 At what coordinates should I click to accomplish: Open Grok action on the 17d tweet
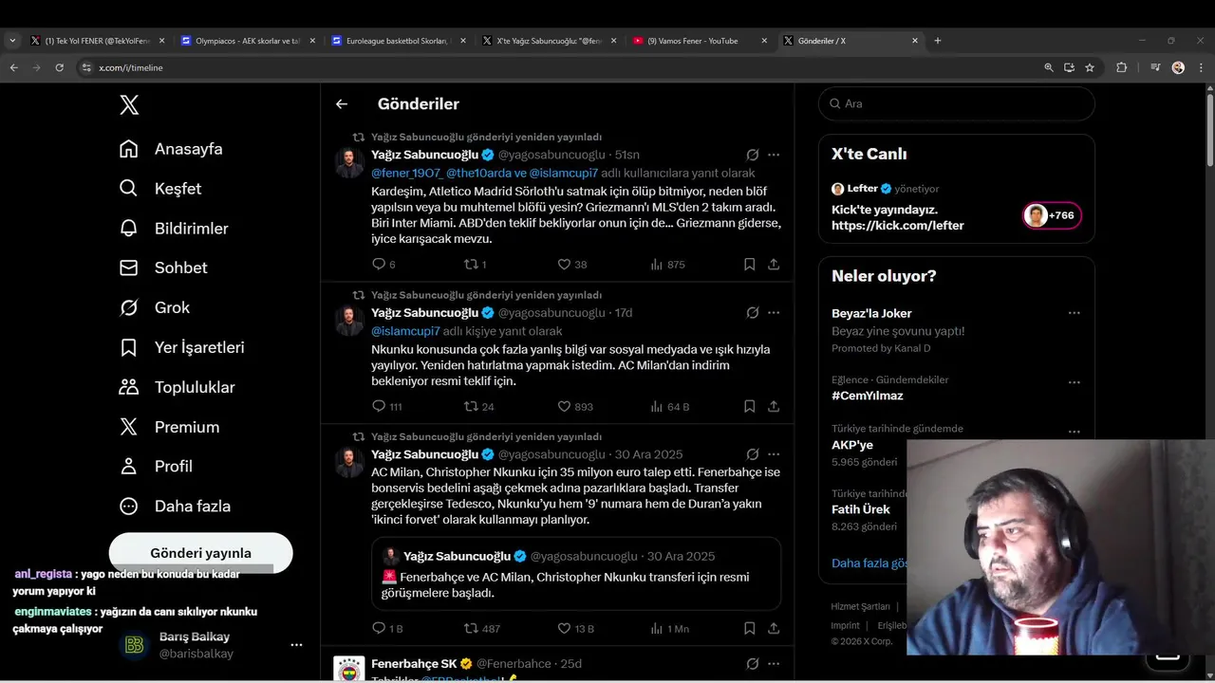click(x=752, y=313)
